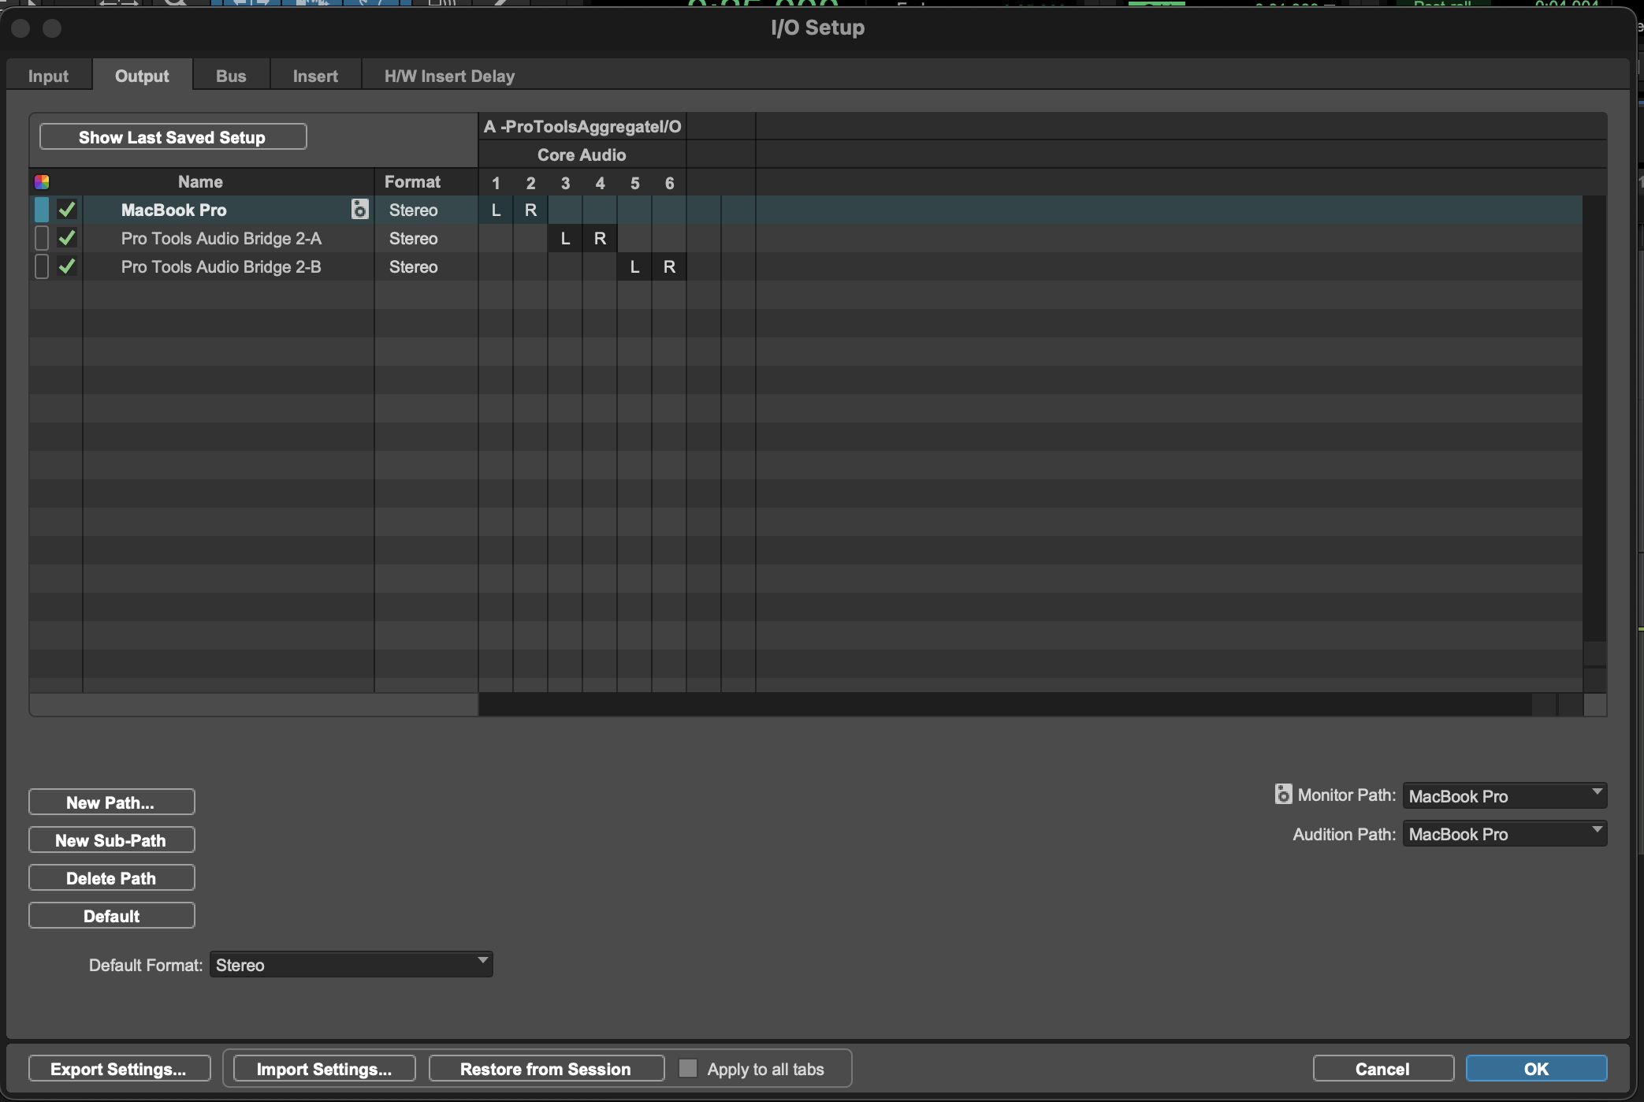The width and height of the screenshot is (1644, 1102).
Task: Click the monitor speaker icon on MacBook Pro row
Action: point(359,210)
